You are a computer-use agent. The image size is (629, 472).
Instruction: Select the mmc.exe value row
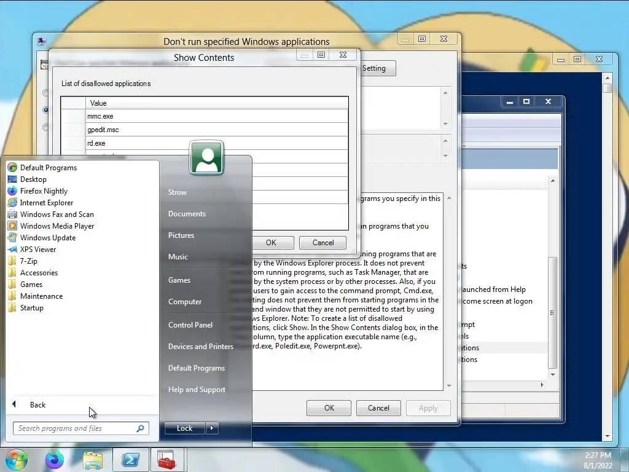coord(217,116)
